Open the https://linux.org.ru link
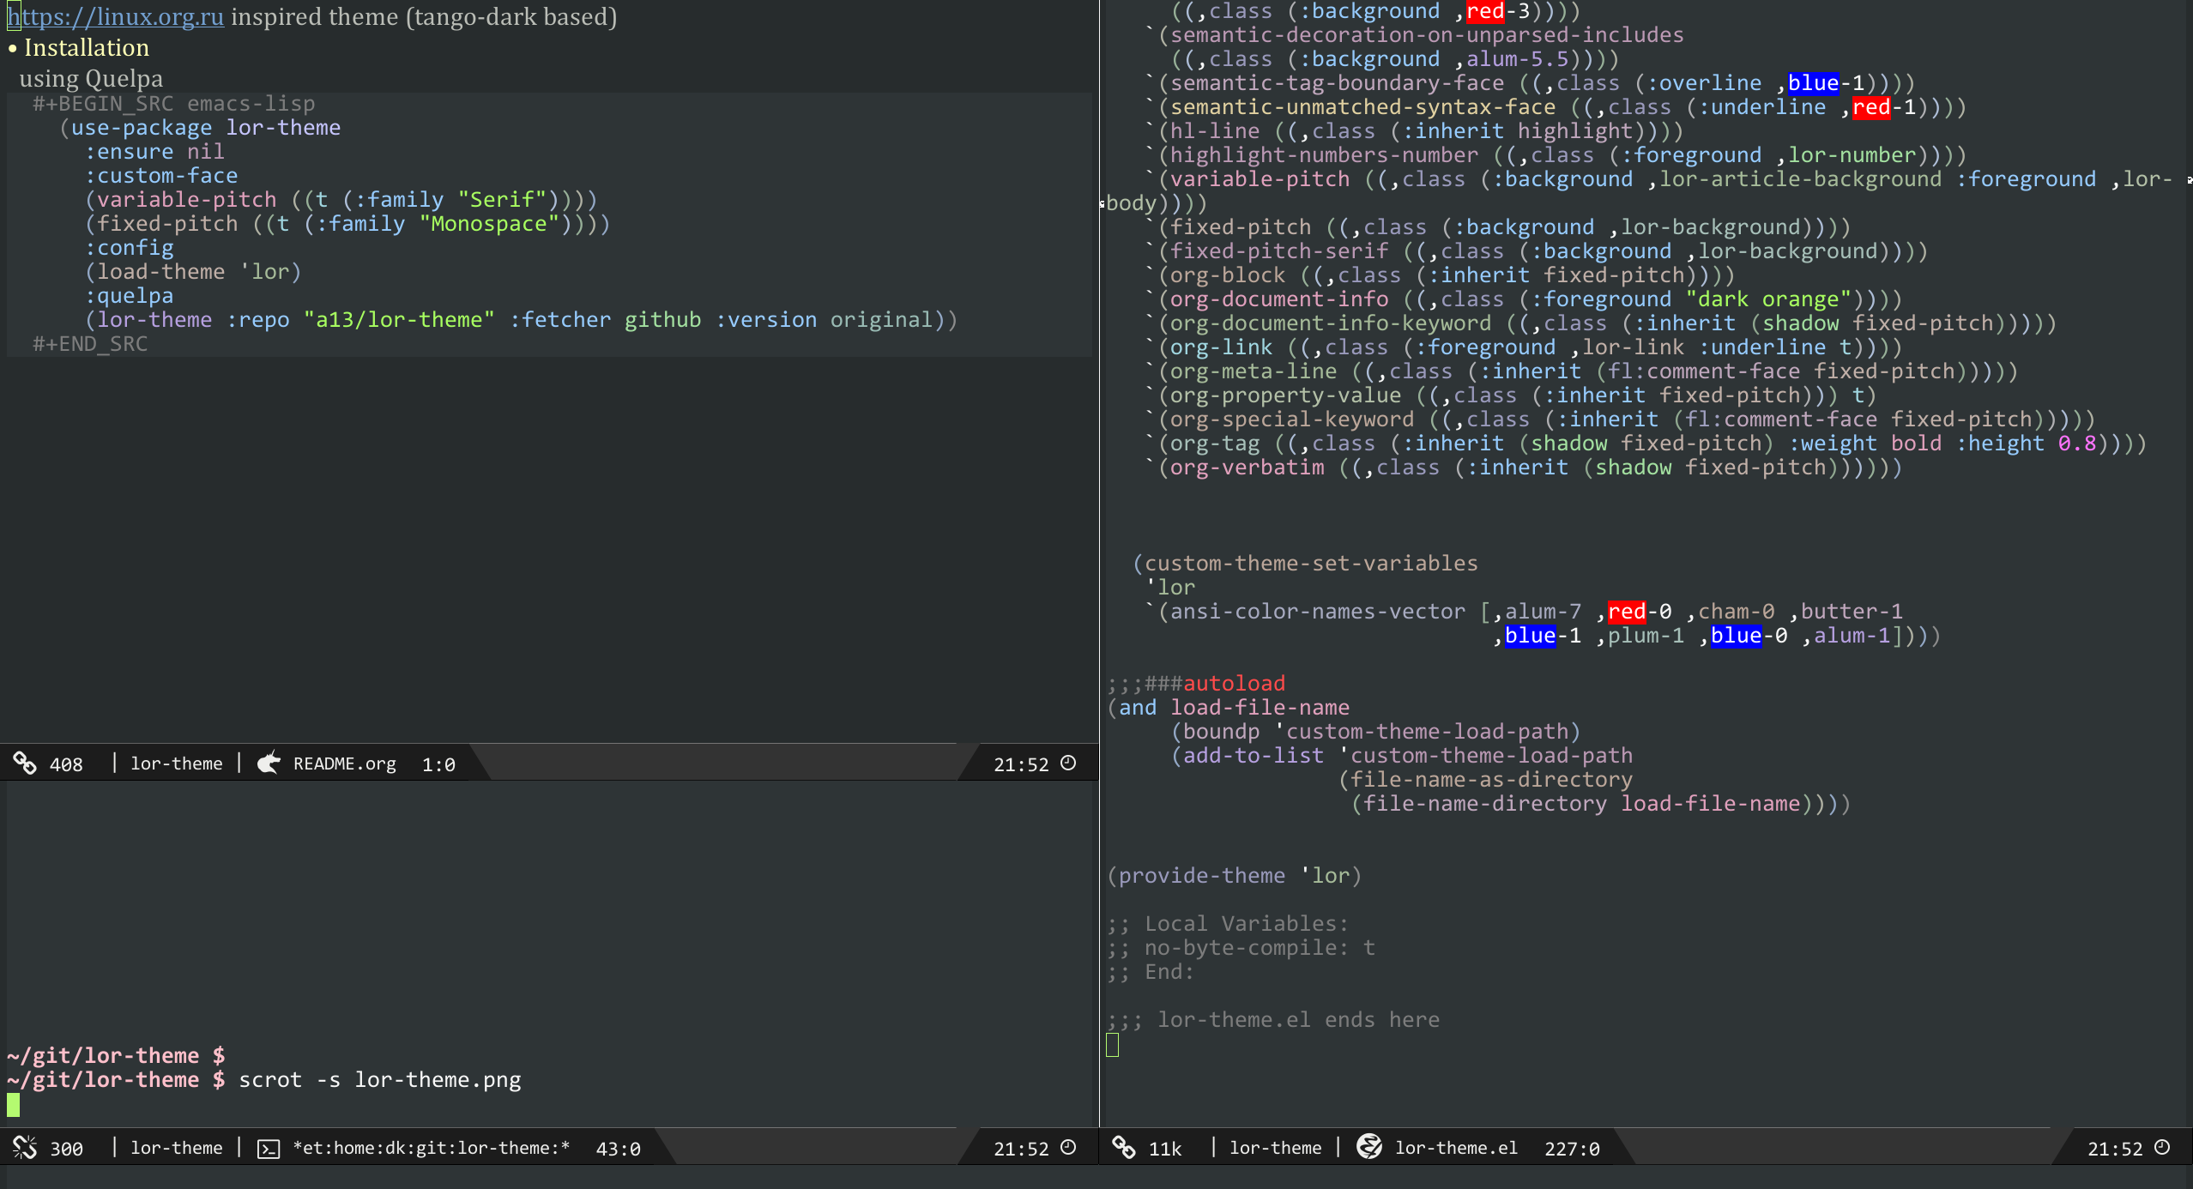The width and height of the screenshot is (2193, 1189). click(x=116, y=17)
